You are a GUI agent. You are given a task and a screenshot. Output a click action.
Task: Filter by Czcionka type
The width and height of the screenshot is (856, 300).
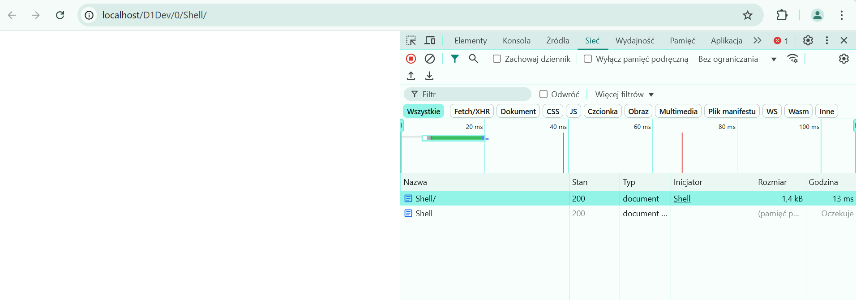pos(603,111)
